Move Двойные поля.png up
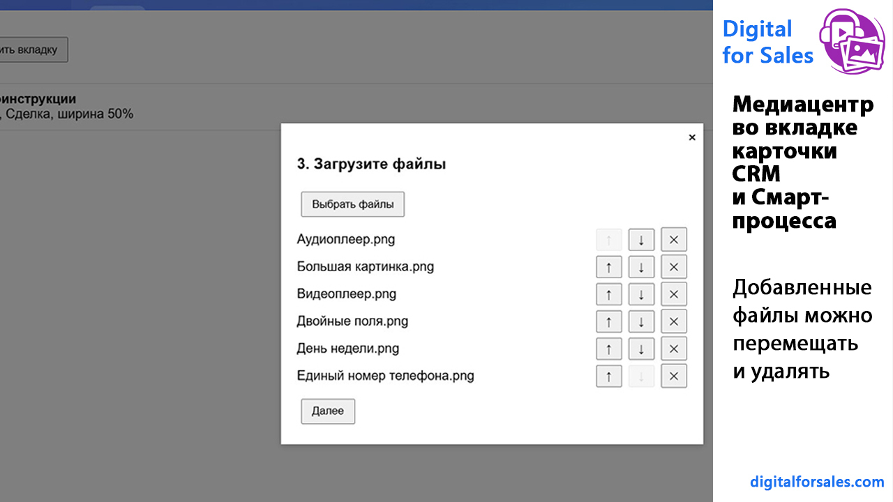This screenshot has width=893, height=502. coord(609,321)
